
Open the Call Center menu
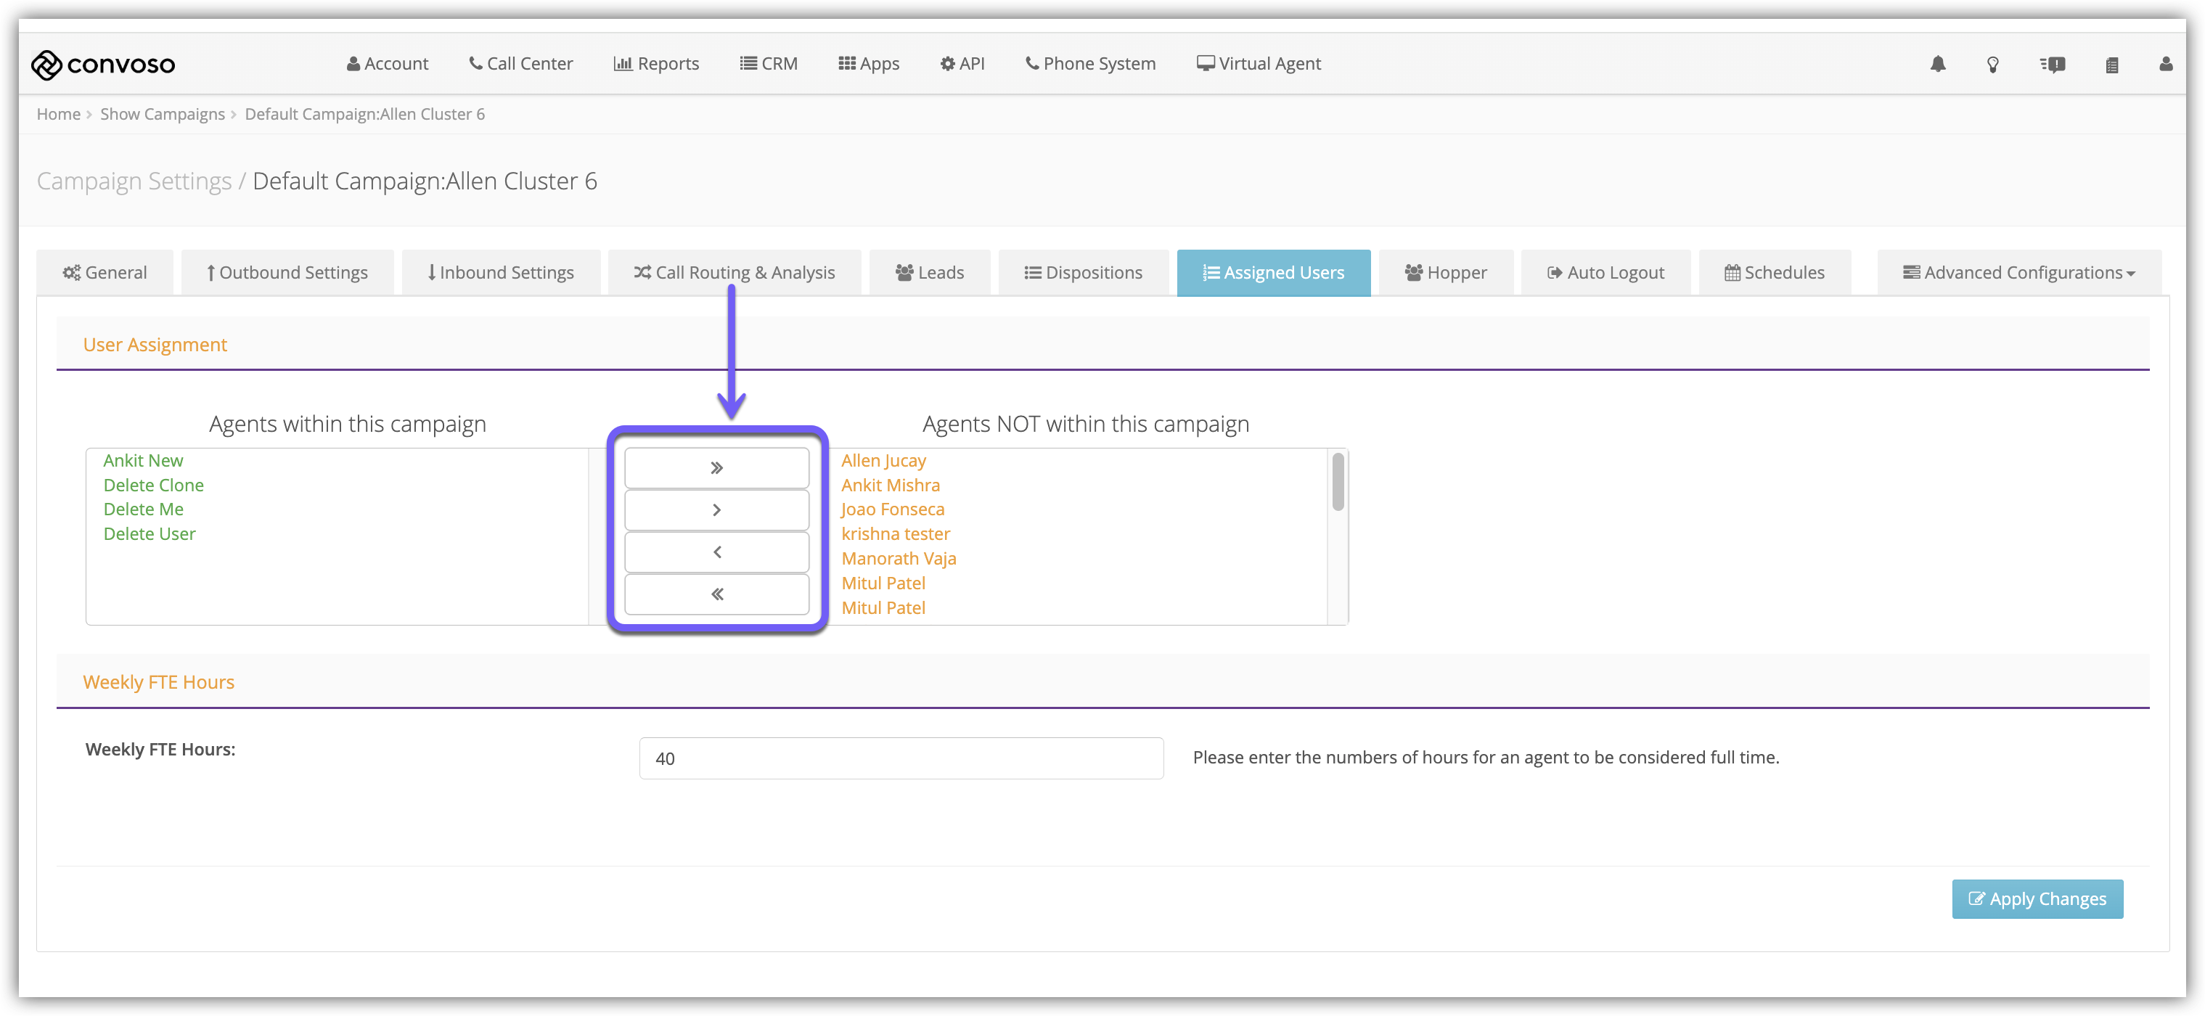click(520, 64)
